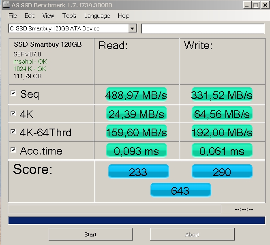Open the Help menu
The height and width of the screenshot is (245, 270).
tap(124, 16)
